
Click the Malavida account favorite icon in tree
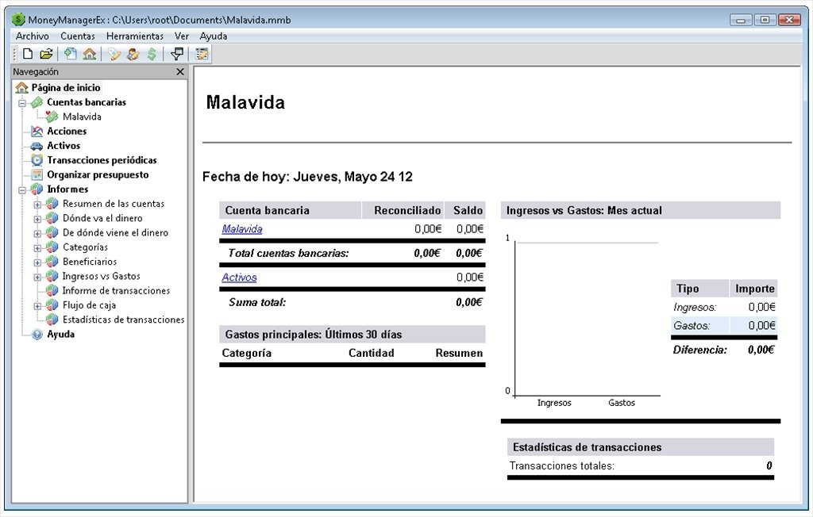pos(52,117)
